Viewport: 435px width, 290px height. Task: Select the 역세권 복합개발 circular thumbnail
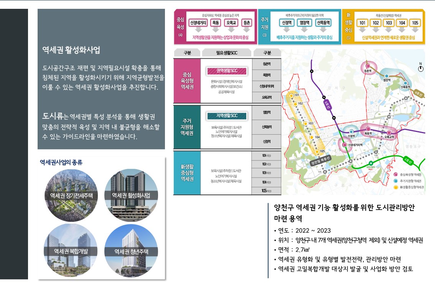pyautogui.click(x=71, y=251)
